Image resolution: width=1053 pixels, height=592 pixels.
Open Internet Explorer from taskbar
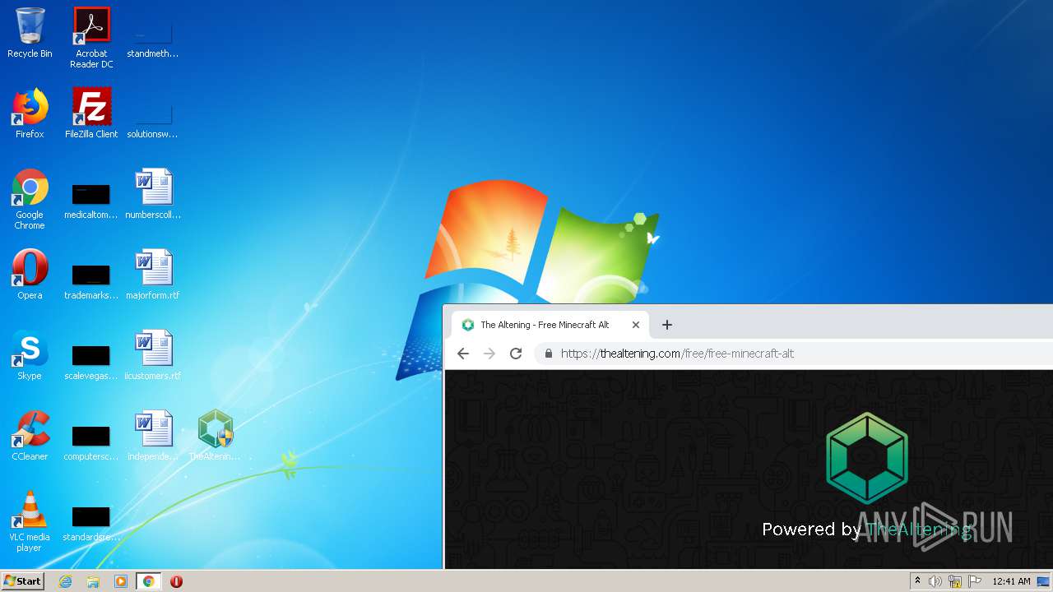(66, 581)
